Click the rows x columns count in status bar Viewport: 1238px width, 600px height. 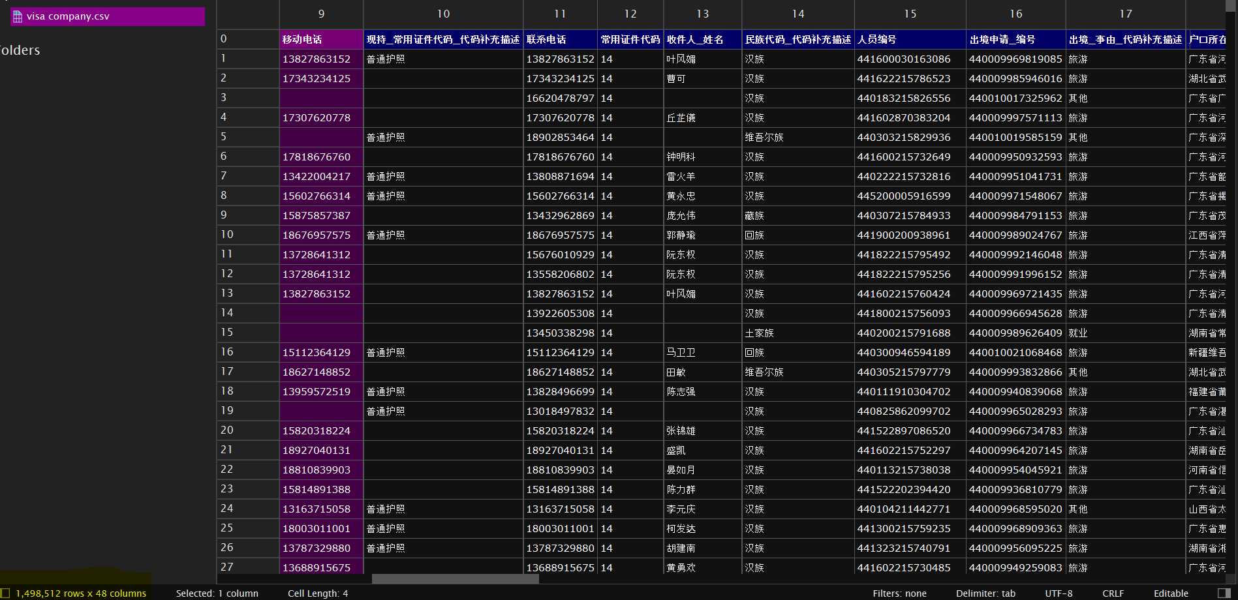(x=81, y=593)
